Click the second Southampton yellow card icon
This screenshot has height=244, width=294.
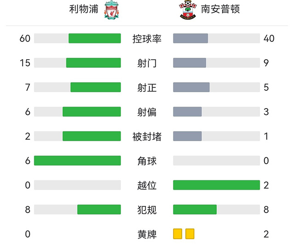point(190,234)
